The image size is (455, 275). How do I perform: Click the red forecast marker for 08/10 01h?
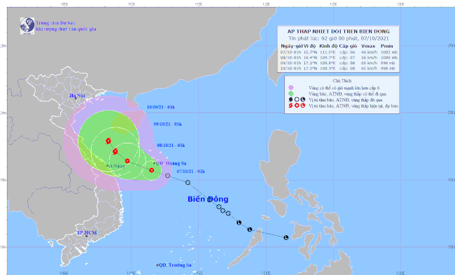coord(127,161)
